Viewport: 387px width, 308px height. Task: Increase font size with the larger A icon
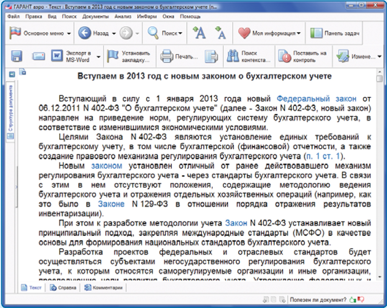click(200, 33)
